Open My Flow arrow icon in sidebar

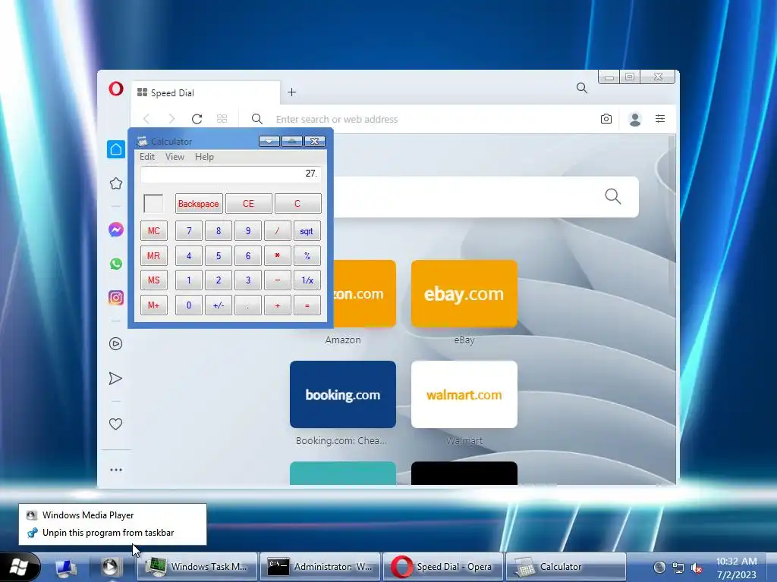[x=115, y=379]
